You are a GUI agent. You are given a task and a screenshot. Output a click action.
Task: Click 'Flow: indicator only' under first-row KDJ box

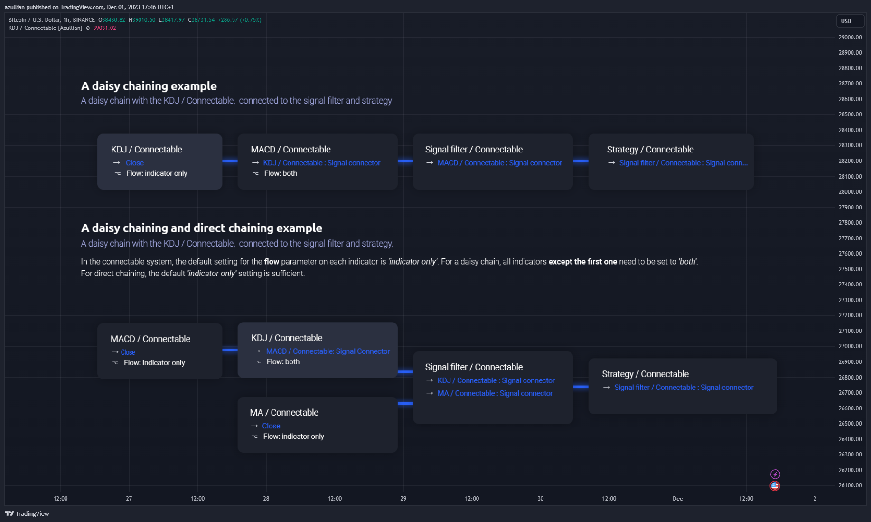click(x=157, y=173)
